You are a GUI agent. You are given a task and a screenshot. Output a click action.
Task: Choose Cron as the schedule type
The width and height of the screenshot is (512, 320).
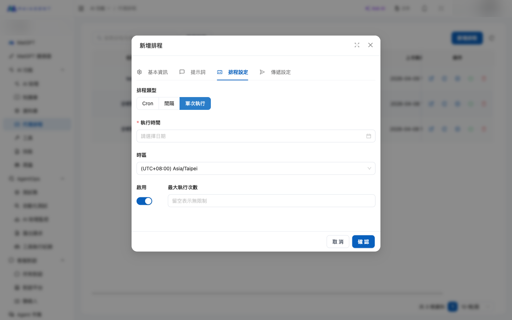coord(148,103)
